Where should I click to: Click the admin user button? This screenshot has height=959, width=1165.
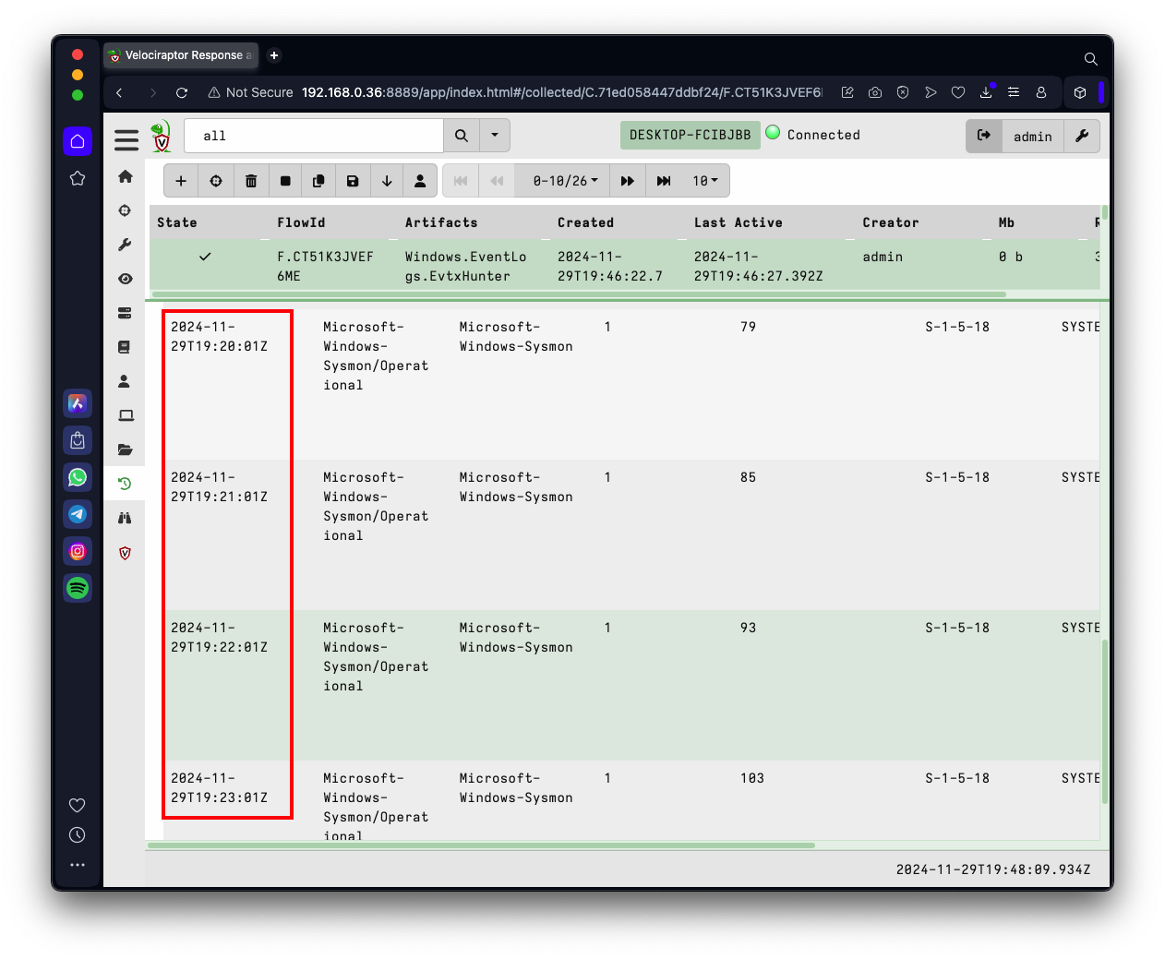pos(1032,136)
